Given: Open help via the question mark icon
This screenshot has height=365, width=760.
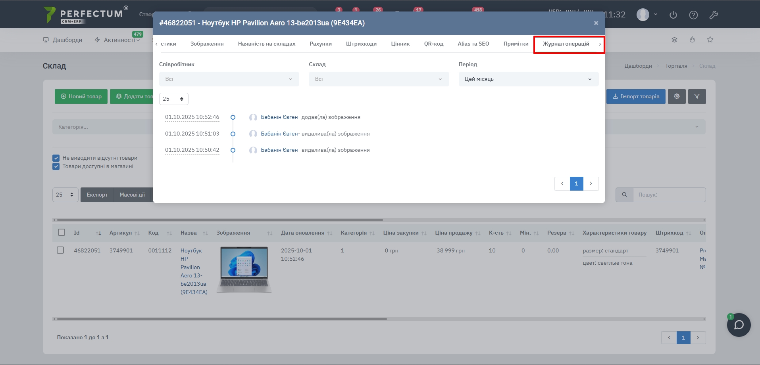Looking at the screenshot, I should point(693,15).
